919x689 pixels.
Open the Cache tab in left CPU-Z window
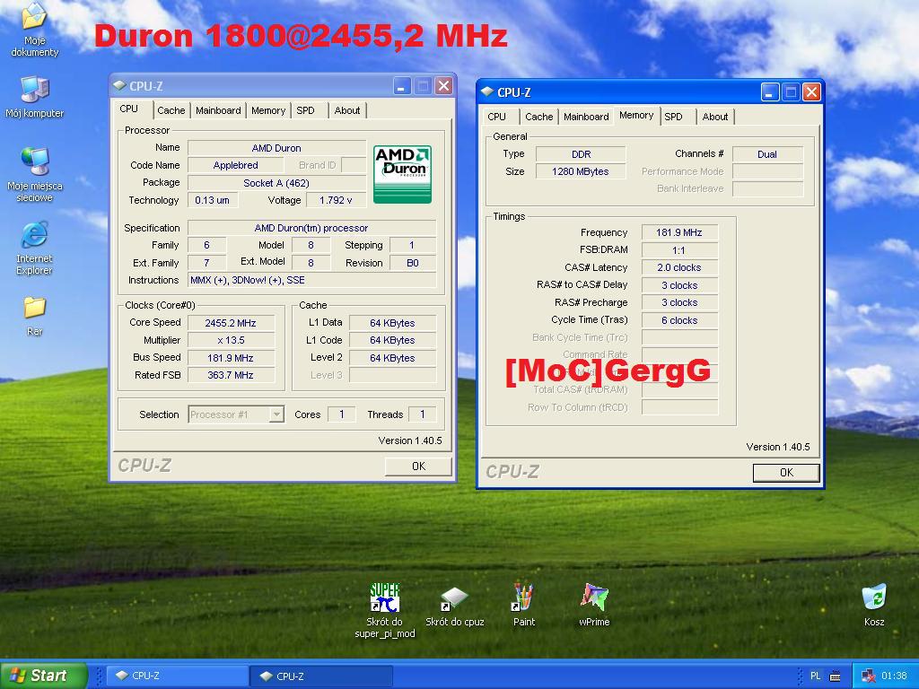point(171,110)
